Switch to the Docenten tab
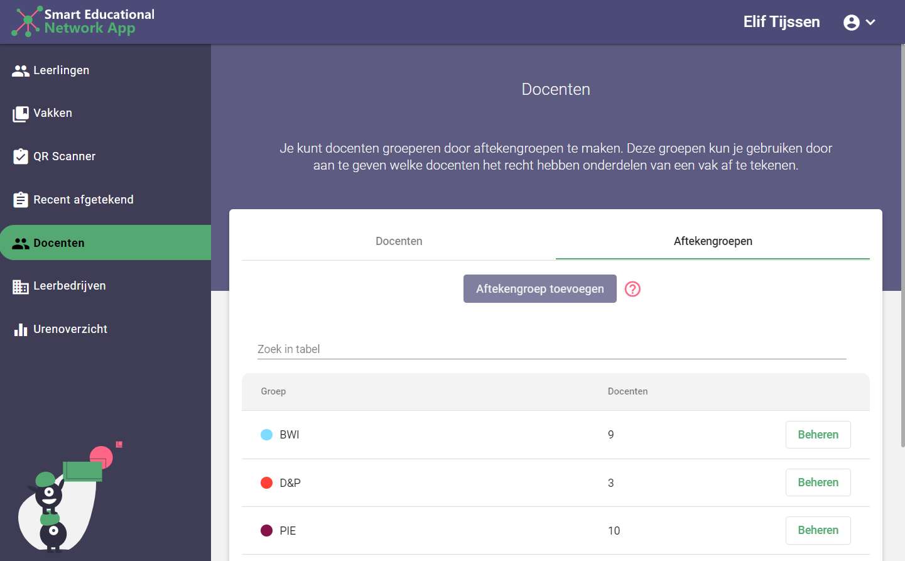This screenshot has width=905, height=561. coord(399,241)
